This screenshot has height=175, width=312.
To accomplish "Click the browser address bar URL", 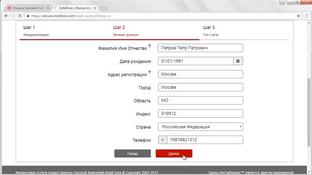I will pyautogui.click(x=71, y=16).
